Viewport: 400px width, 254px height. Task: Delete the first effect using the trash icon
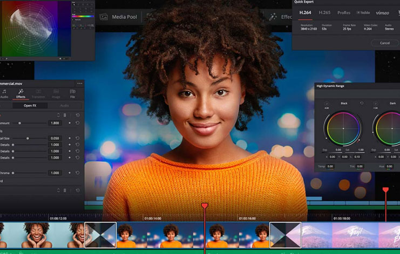65,115
